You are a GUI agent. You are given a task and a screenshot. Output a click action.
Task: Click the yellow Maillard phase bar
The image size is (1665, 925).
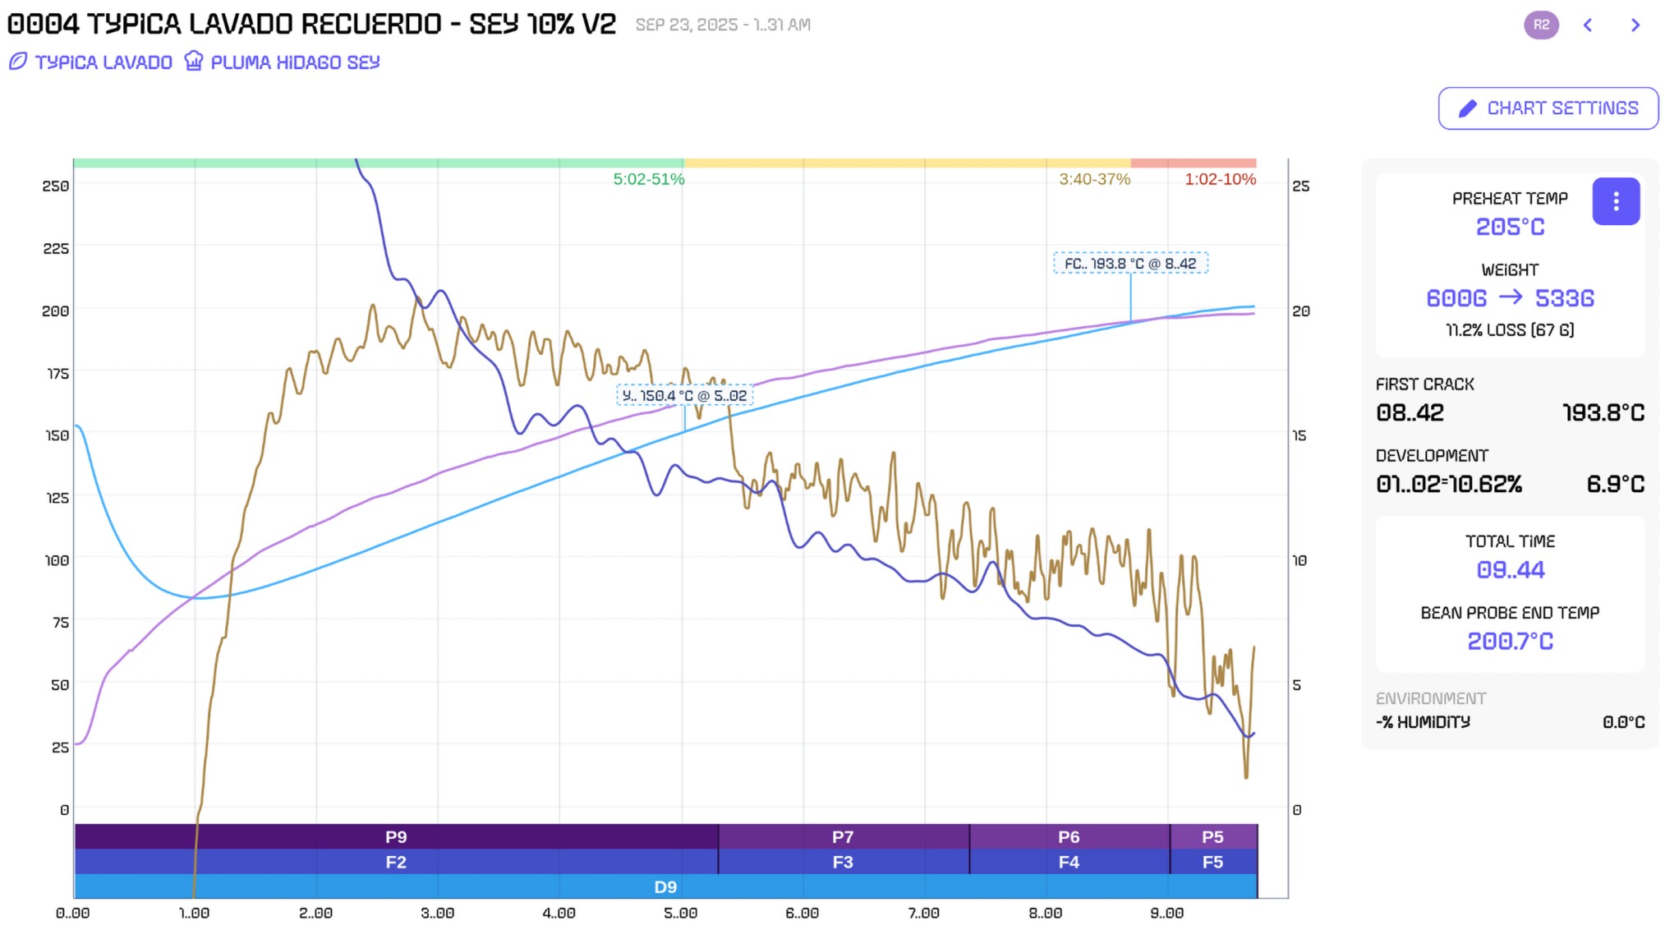pos(906,163)
